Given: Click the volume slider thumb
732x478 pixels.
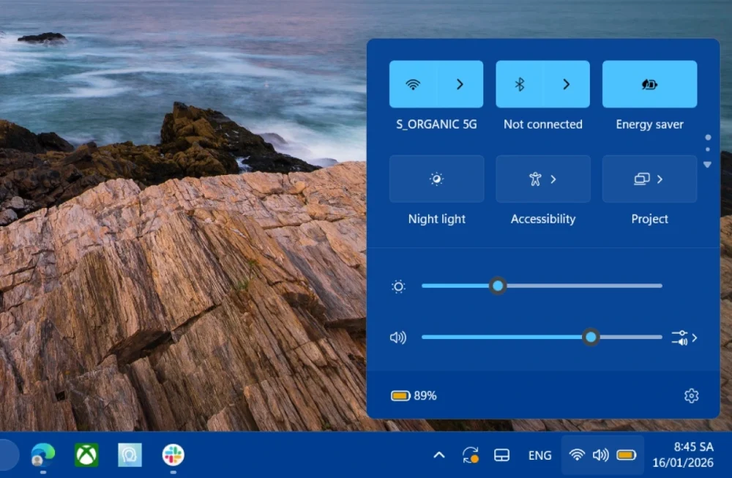Looking at the screenshot, I should pos(591,337).
